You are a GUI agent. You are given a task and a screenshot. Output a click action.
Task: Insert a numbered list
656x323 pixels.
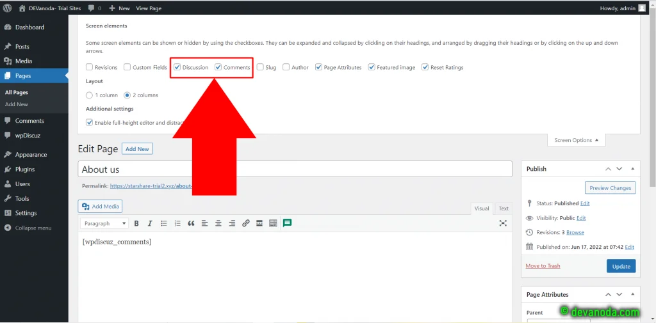(177, 224)
